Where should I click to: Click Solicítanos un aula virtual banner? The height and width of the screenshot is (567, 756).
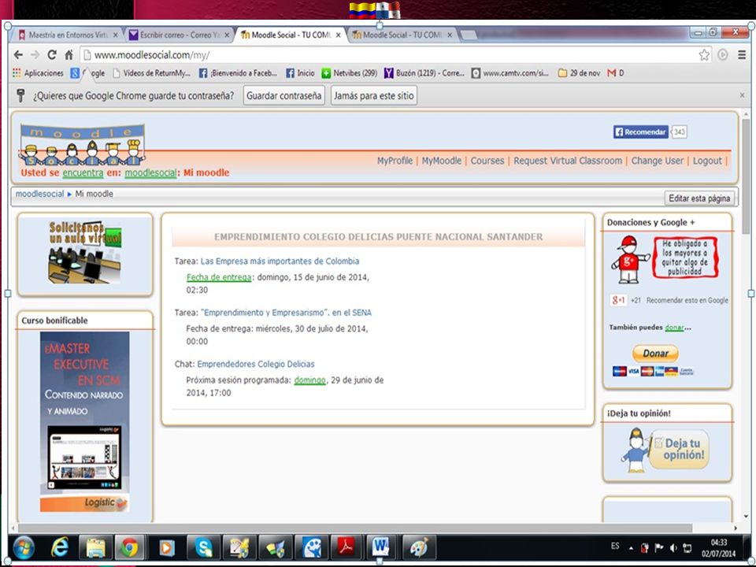point(85,252)
